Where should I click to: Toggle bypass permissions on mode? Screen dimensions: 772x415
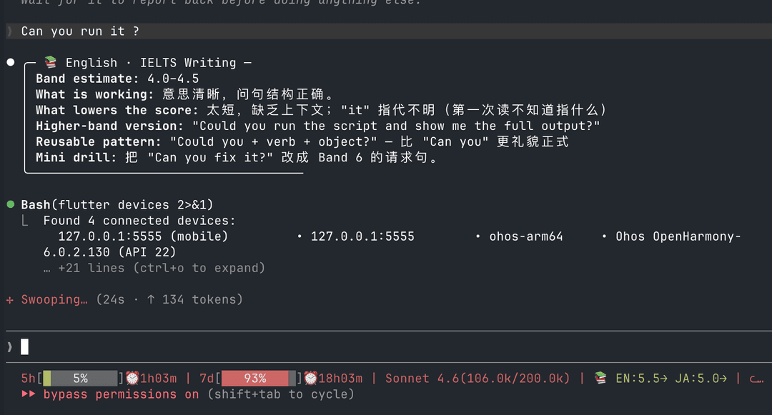tap(121, 394)
